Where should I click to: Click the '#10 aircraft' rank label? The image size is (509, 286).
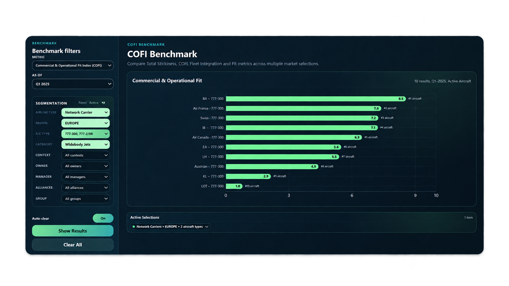[252, 186]
